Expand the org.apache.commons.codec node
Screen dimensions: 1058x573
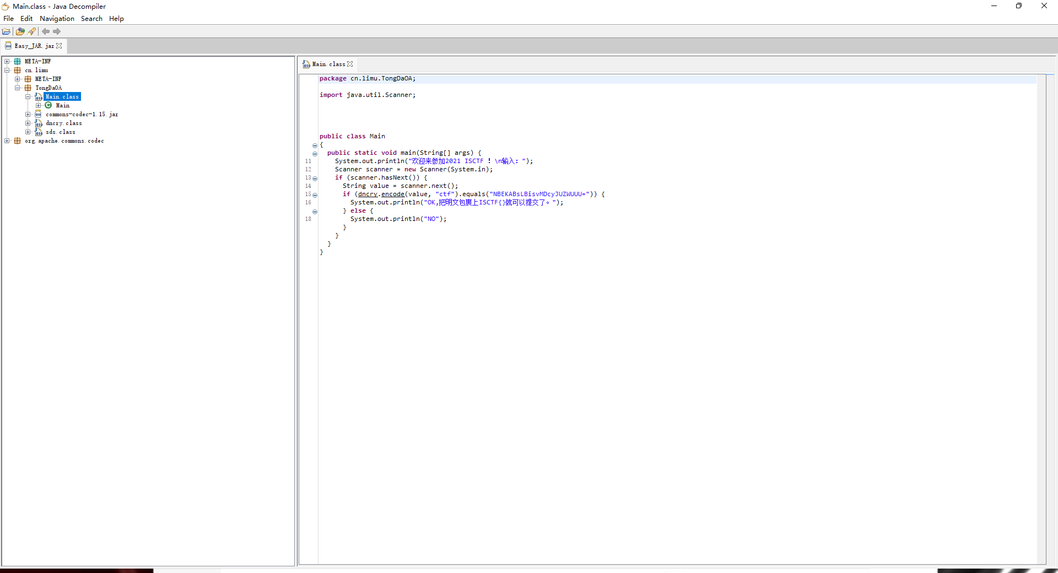(7, 140)
